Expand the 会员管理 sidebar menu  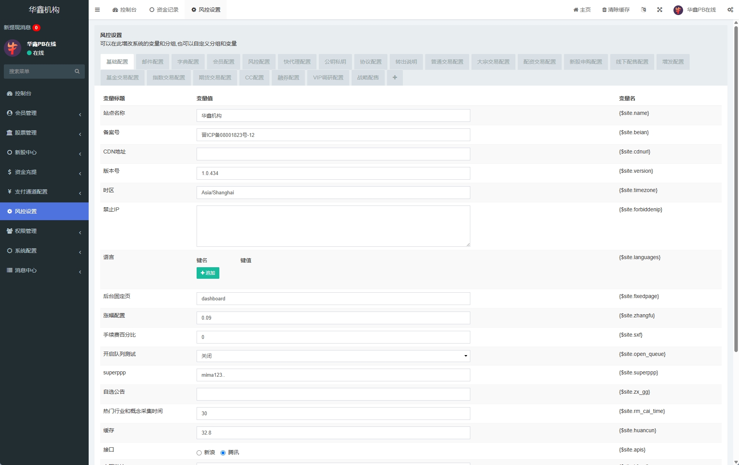coord(44,113)
